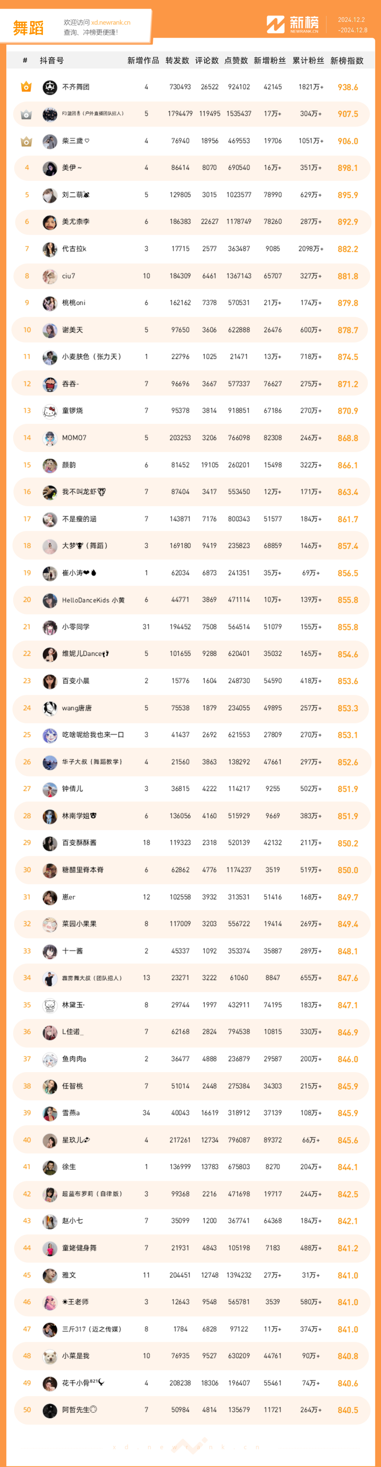Select the 舞蹈 category title
The image size is (381, 1467).
click(x=29, y=28)
